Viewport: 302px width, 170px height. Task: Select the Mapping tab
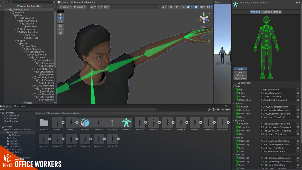[x=255, y=12]
